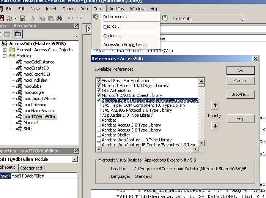This screenshot has height=198, width=266.
Task: Click the (Name) property value field
Action: 44,176
